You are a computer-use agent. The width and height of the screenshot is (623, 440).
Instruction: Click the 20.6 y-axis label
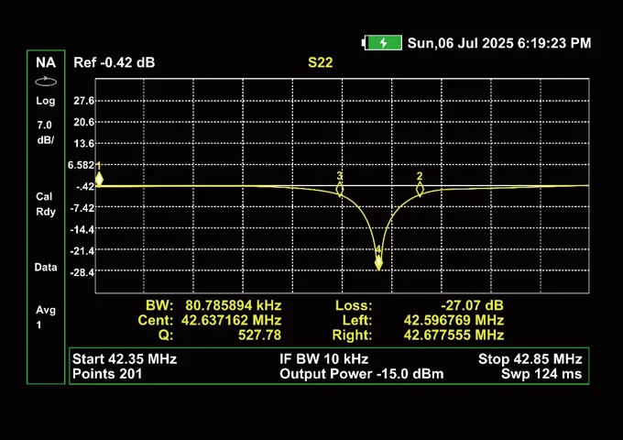click(x=83, y=122)
